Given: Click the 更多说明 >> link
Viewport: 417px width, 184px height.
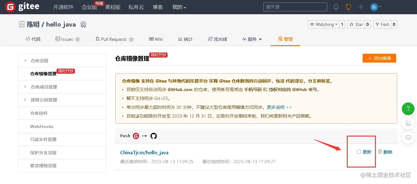Looking at the screenshot, I should click(279, 107).
